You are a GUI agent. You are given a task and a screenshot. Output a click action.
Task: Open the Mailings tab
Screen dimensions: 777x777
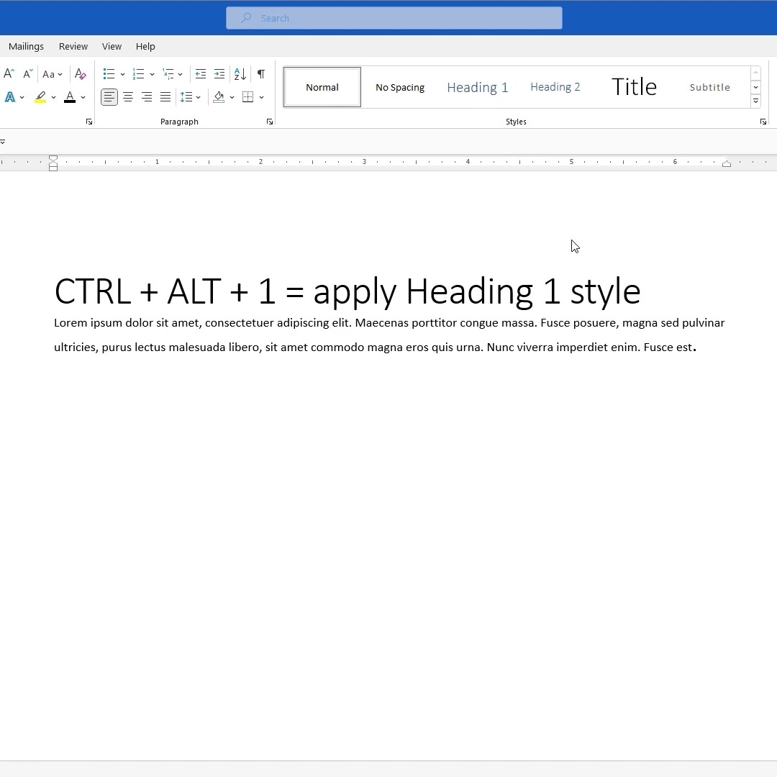point(27,47)
